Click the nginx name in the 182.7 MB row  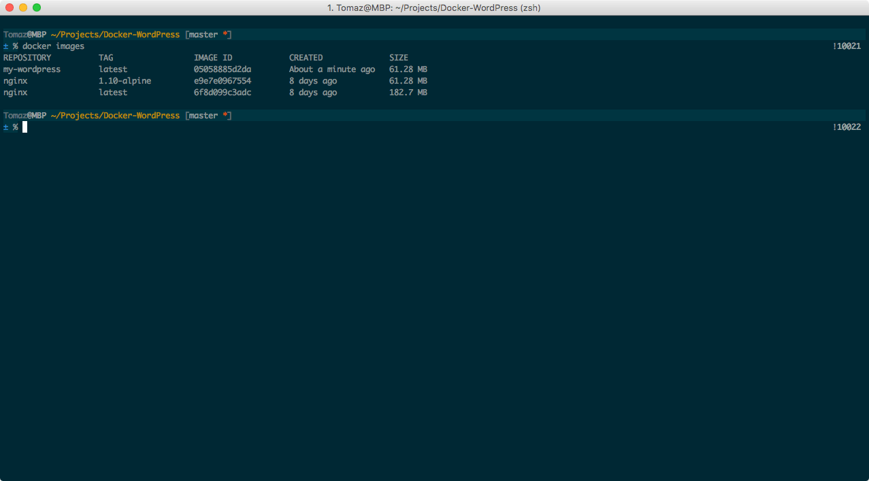16,93
